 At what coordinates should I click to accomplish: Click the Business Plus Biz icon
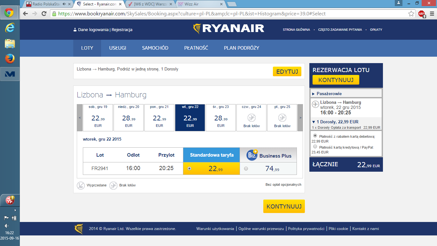[x=252, y=155]
